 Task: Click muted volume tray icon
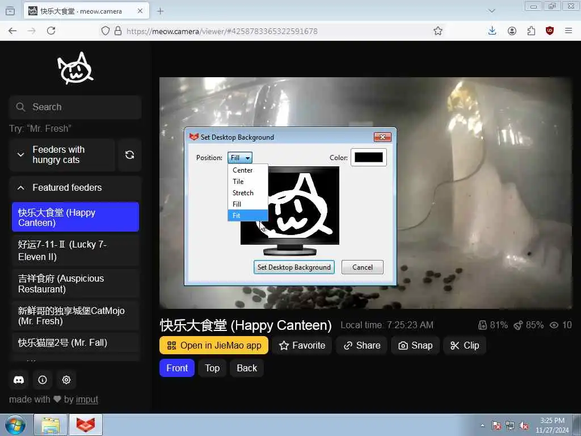(524, 426)
